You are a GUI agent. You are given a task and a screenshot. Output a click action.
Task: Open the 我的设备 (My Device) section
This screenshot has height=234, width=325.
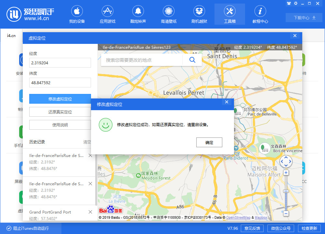click(77, 14)
